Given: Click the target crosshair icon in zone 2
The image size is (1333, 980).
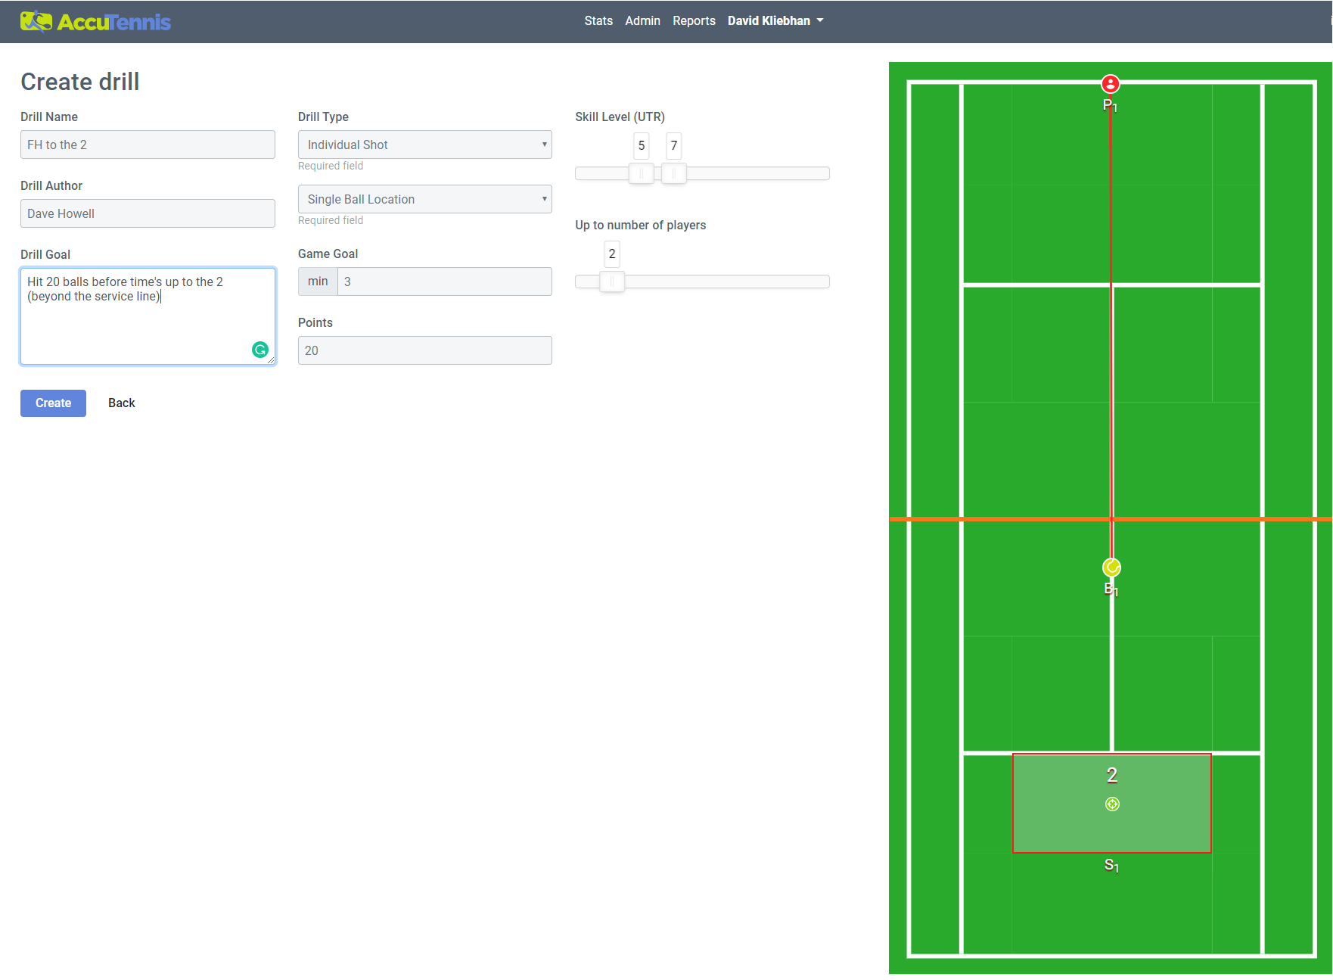Looking at the screenshot, I should tap(1112, 804).
